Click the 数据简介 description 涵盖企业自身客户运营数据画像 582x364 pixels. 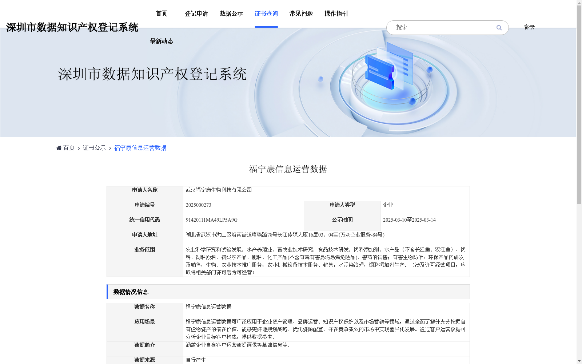pyautogui.click(x=239, y=345)
